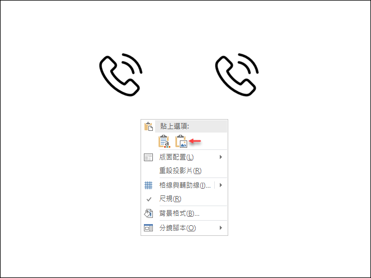Click the 貼上選項: header label

175,126
